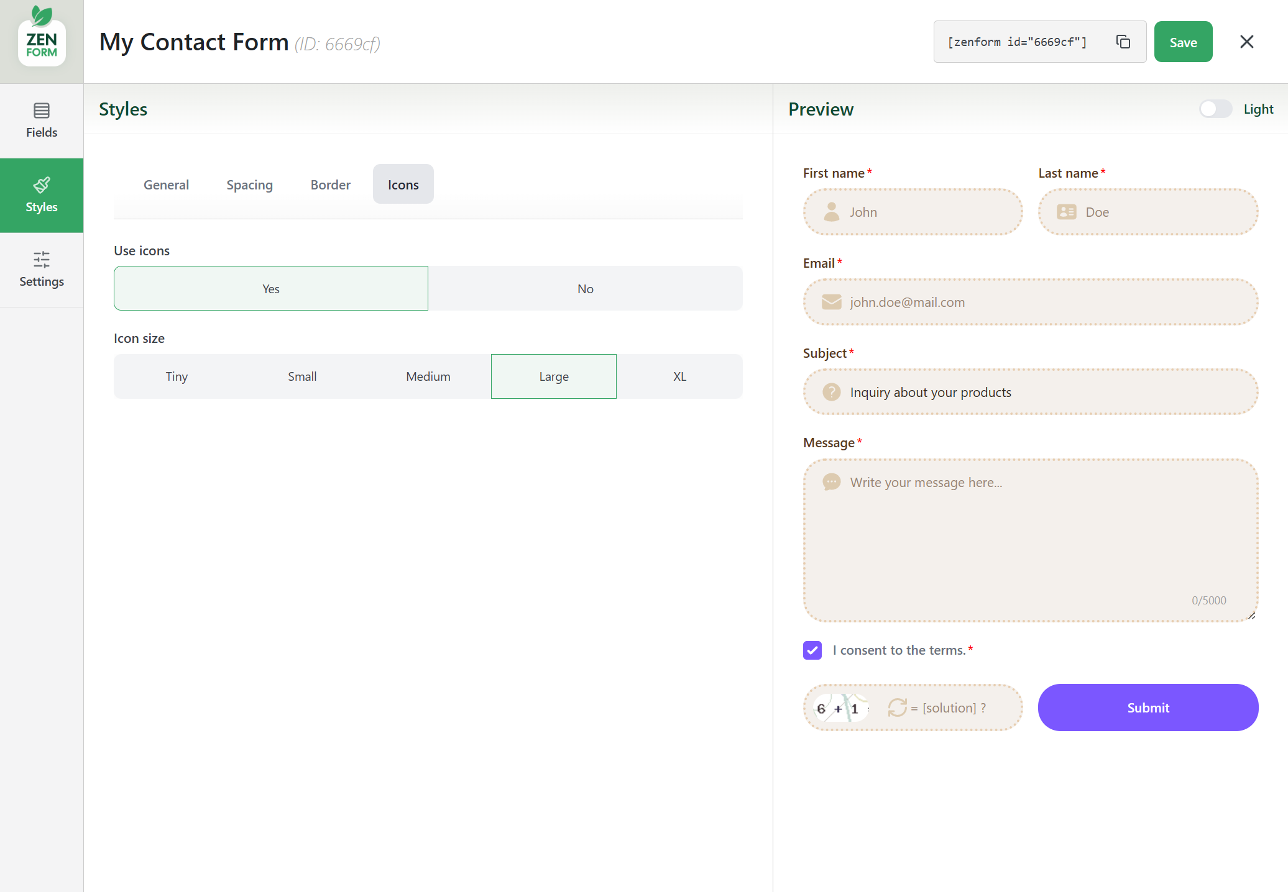The height and width of the screenshot is (892, 1288).
Task: Close the form editor with the X icon
Action: click(x=1246, y=42)
